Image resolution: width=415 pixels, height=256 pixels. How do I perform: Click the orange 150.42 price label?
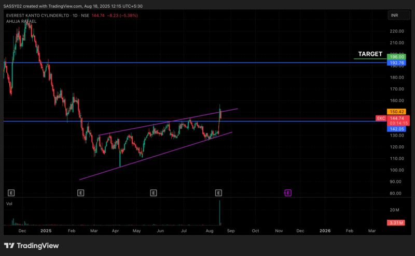396,111
